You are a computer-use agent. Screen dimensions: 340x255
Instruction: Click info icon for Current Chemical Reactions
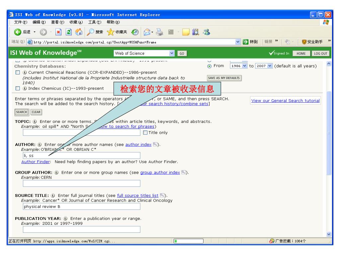25,72
